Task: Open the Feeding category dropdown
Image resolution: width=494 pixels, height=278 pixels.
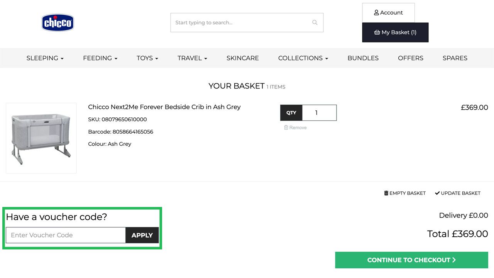Action: (x=100, y=58)
